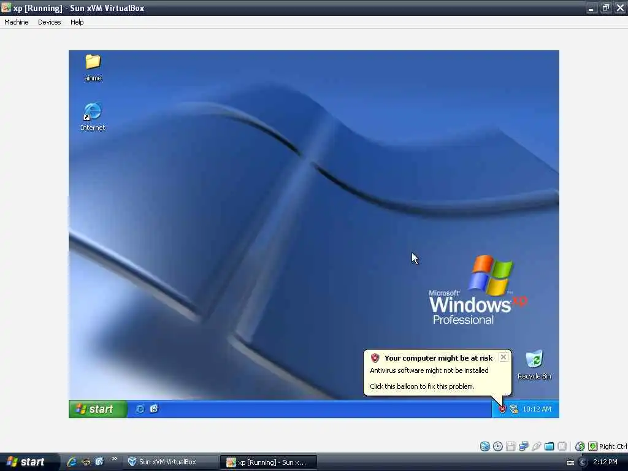Image resolution: width=628 pixels, height=471 pixels.
Task: Click the shared folders status icon
Action: click(549, 446)
